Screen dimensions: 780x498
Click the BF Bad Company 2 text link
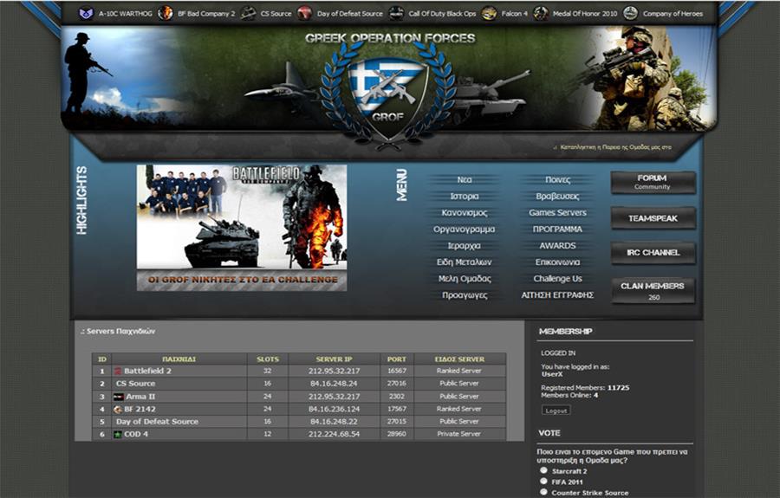pyautogui.click(x=206, y=14)
